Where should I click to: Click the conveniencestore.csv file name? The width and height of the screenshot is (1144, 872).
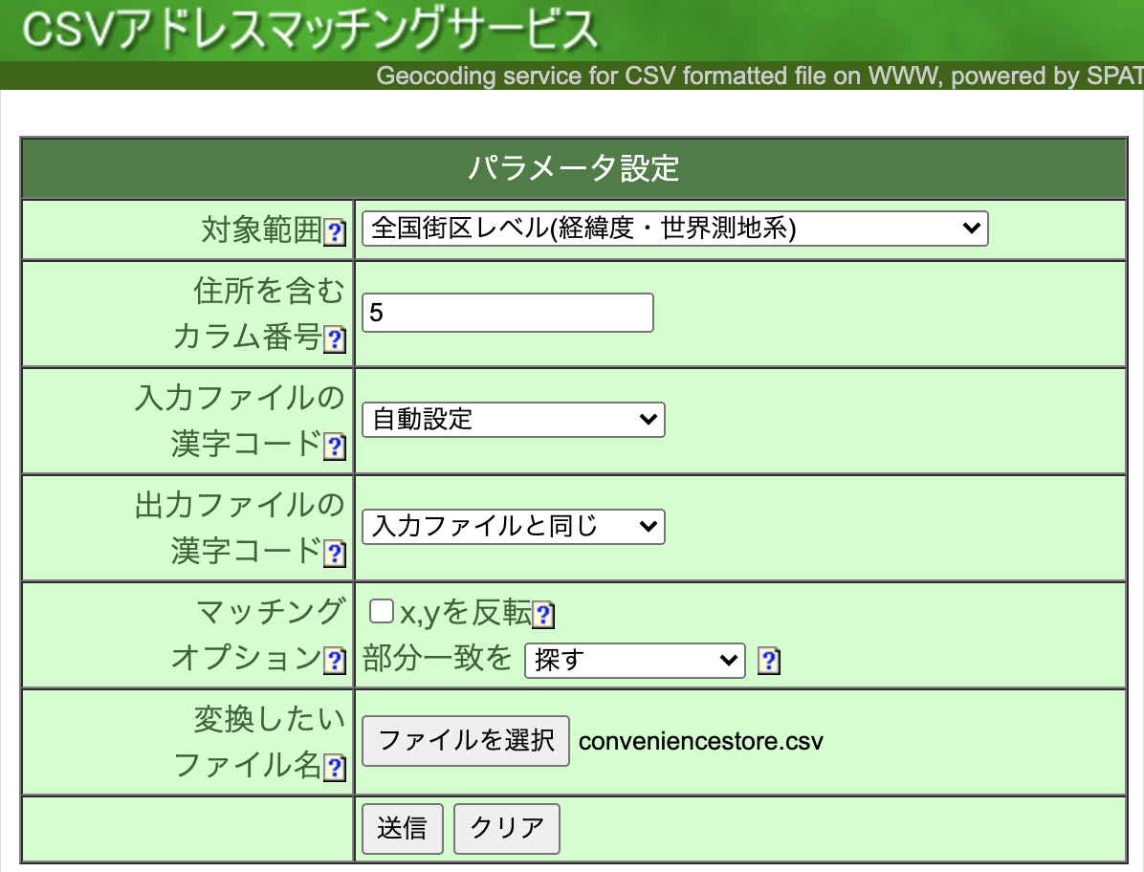(x=700, y=741)
